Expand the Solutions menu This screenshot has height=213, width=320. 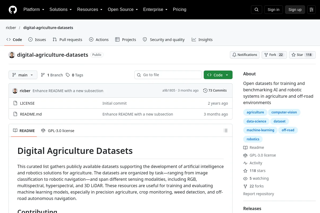pos(61,10)
